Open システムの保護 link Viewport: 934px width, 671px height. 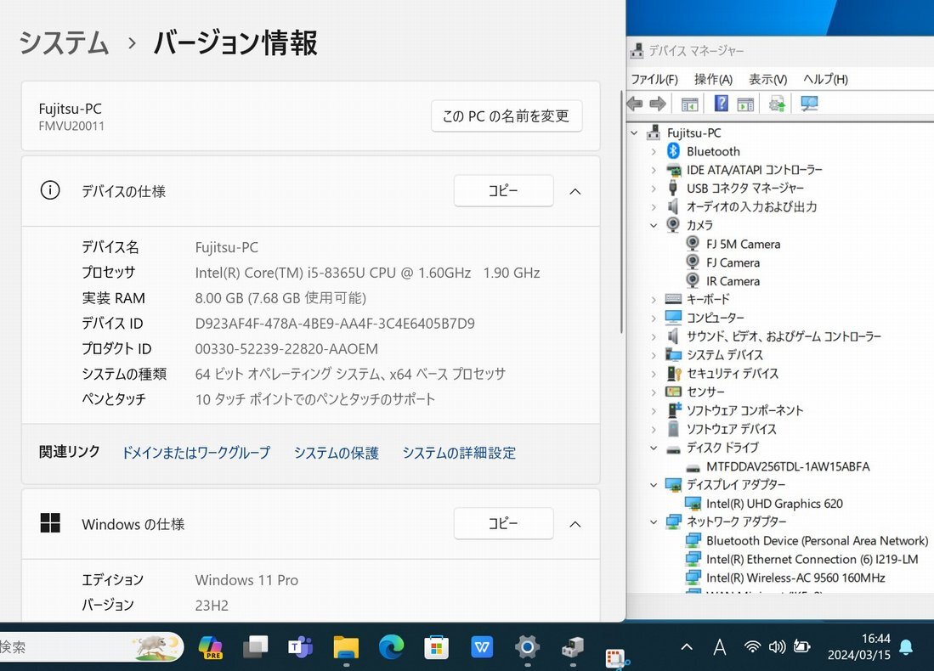337,453
